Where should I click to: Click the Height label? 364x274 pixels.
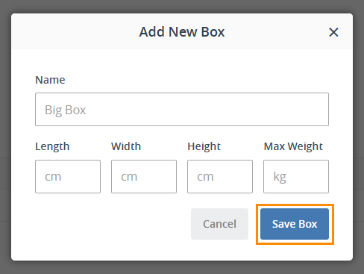204,146
